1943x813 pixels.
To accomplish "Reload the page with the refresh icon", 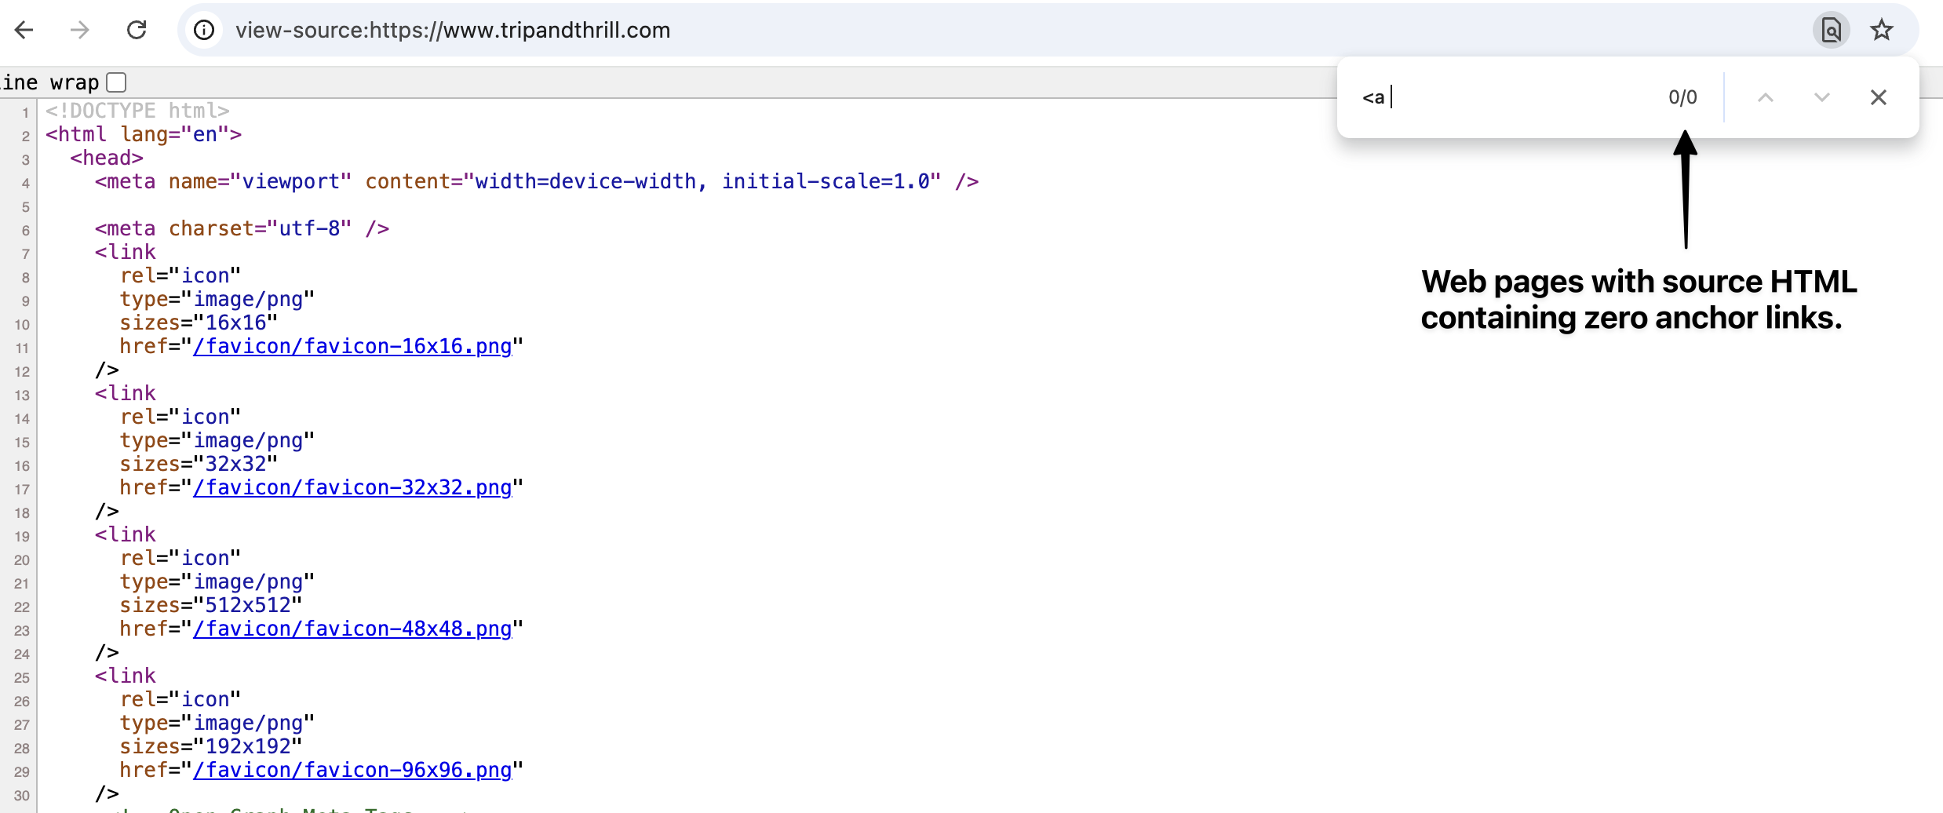I will [x=137, y=31].
